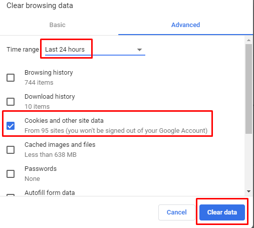The image size is (254, 228).
Task: Click the Browsing history label
Action: click(x=49, y=73)
